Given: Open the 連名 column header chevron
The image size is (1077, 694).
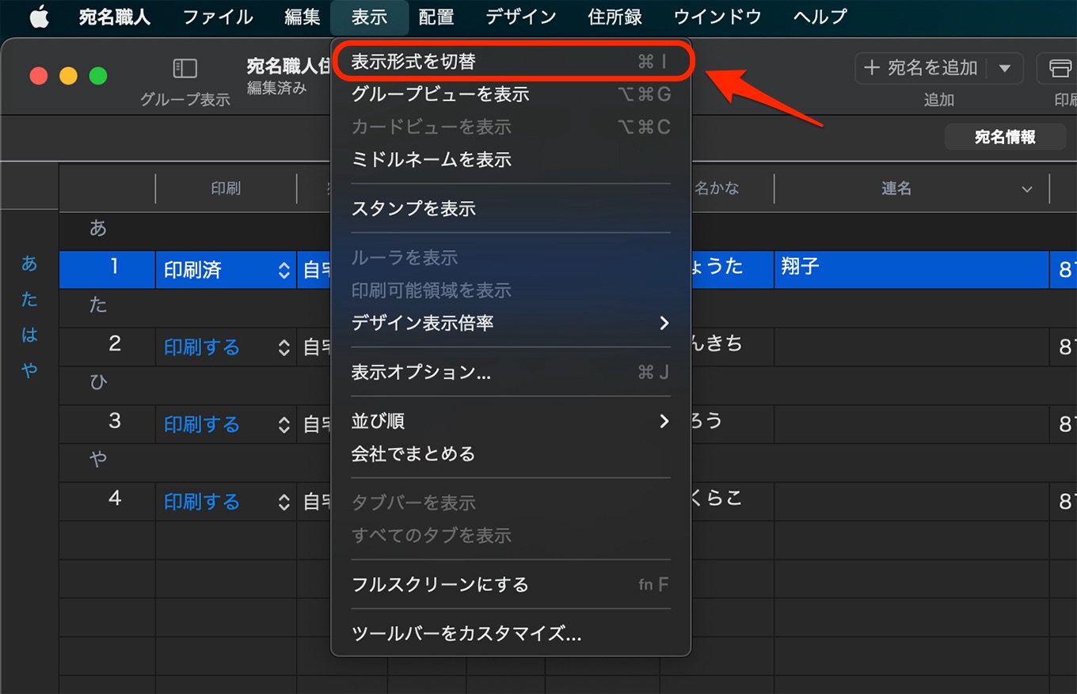Looking at the screenshot, I should pos(1027,189).
